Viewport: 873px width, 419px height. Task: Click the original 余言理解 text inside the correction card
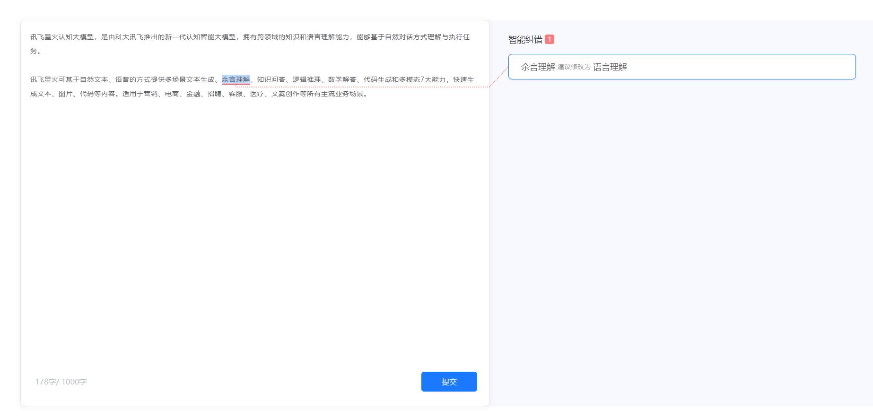point(538,67)
